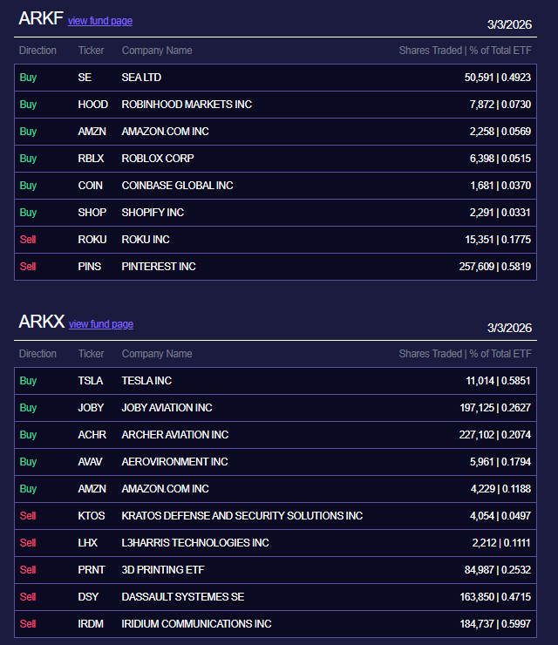Select COINBASE GLOBAL INC row name
Viewport: 558px width, 645px height.
coord(177,186)
